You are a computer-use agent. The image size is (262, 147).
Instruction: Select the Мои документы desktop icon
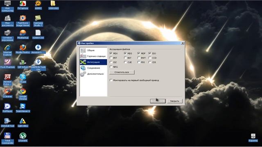click(x=7, y=21)
